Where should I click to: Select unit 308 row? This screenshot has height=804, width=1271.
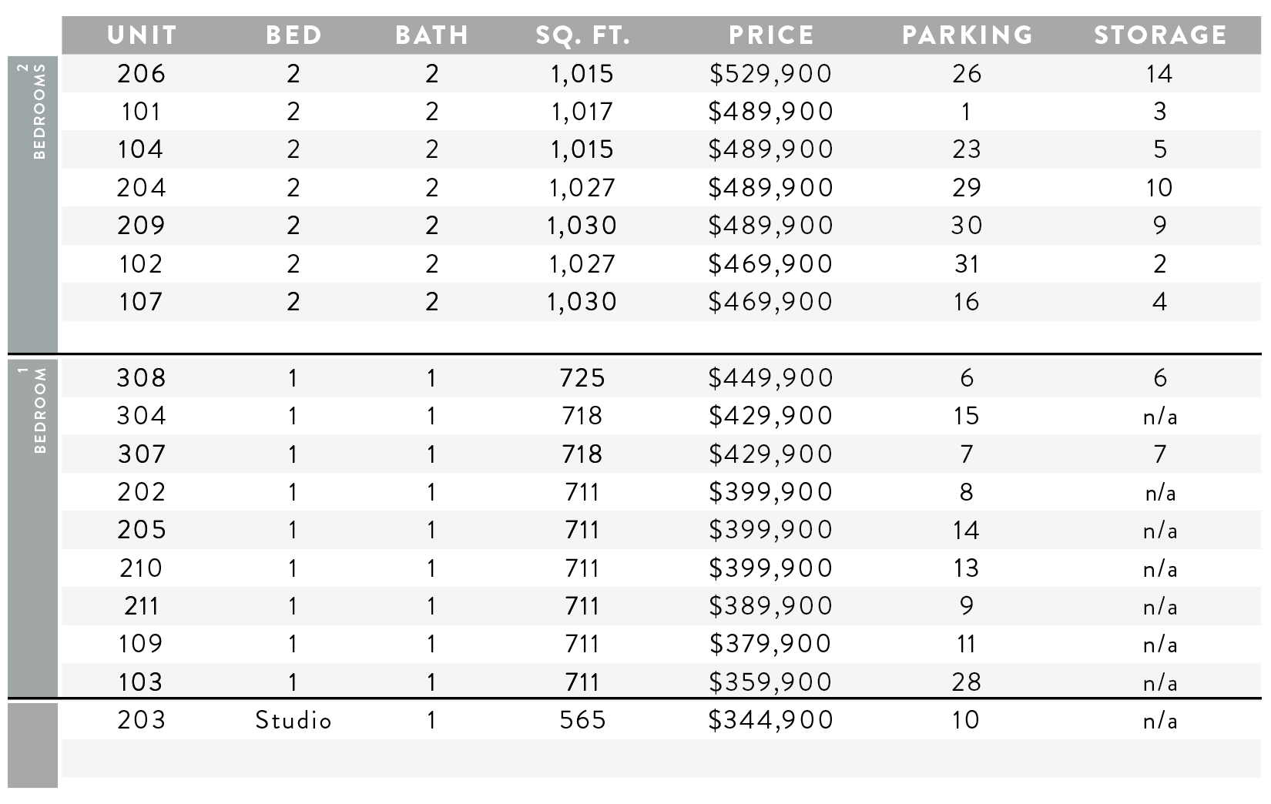[x=661, y=378]
